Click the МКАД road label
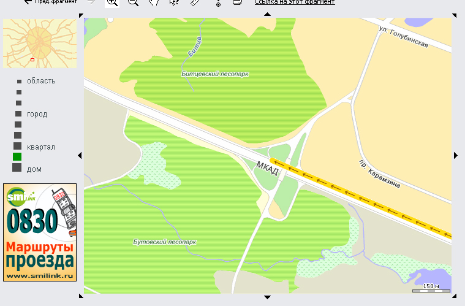Screen dimensions: 465x306 pyautogui.click(x=267, y=169)
